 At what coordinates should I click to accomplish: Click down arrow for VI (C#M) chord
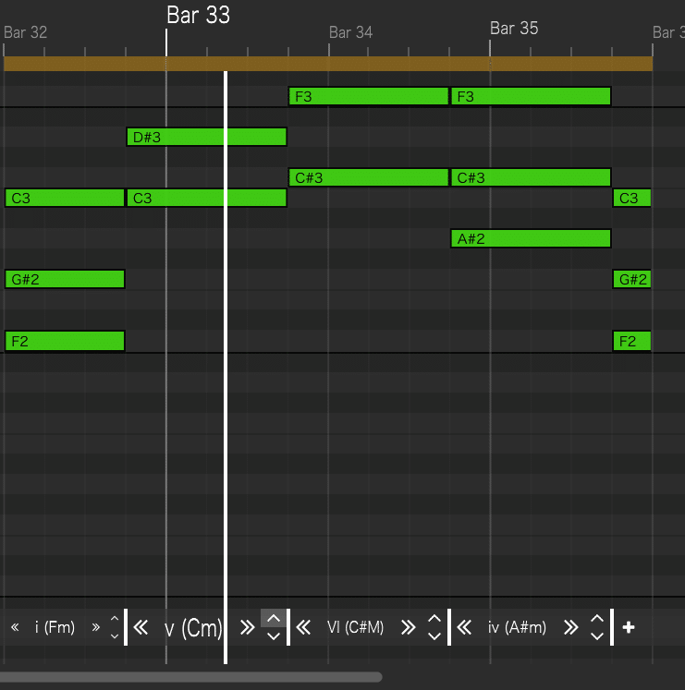click(x=434, y=636)
